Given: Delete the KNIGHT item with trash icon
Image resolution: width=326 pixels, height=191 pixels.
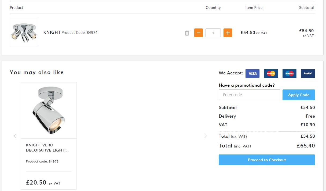Looking at the screenshot, I should [187, 33].
